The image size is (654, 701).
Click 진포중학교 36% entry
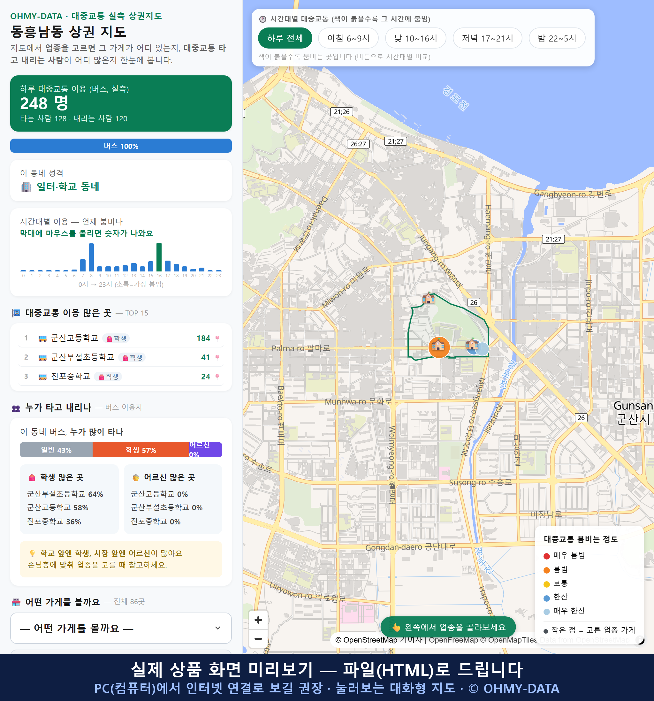[x=54, y=522]
